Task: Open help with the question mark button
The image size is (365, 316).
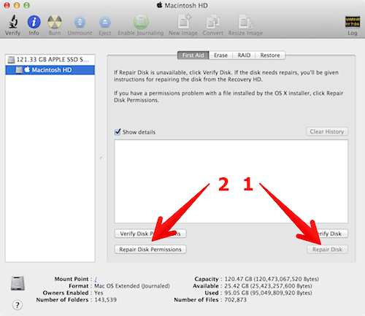Action: 18,305
